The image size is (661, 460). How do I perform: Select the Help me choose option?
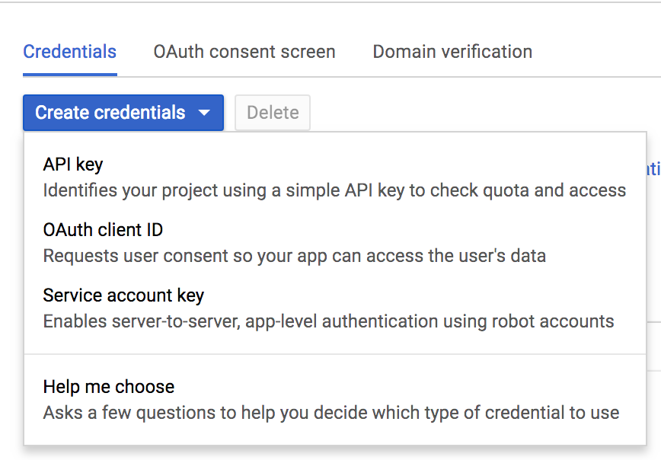[109, 387]
